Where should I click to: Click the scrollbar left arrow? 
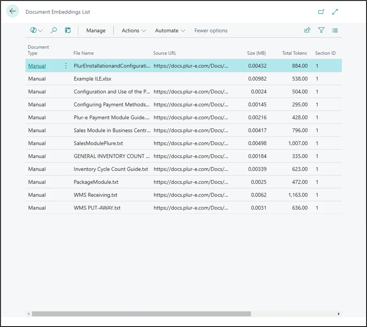click(29, 314)
